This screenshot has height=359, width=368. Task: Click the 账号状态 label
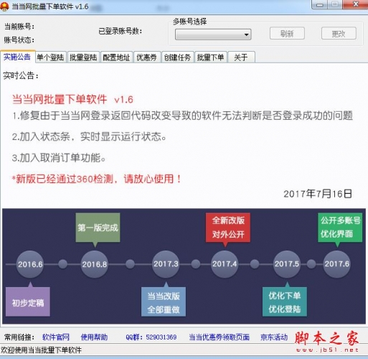19,39
